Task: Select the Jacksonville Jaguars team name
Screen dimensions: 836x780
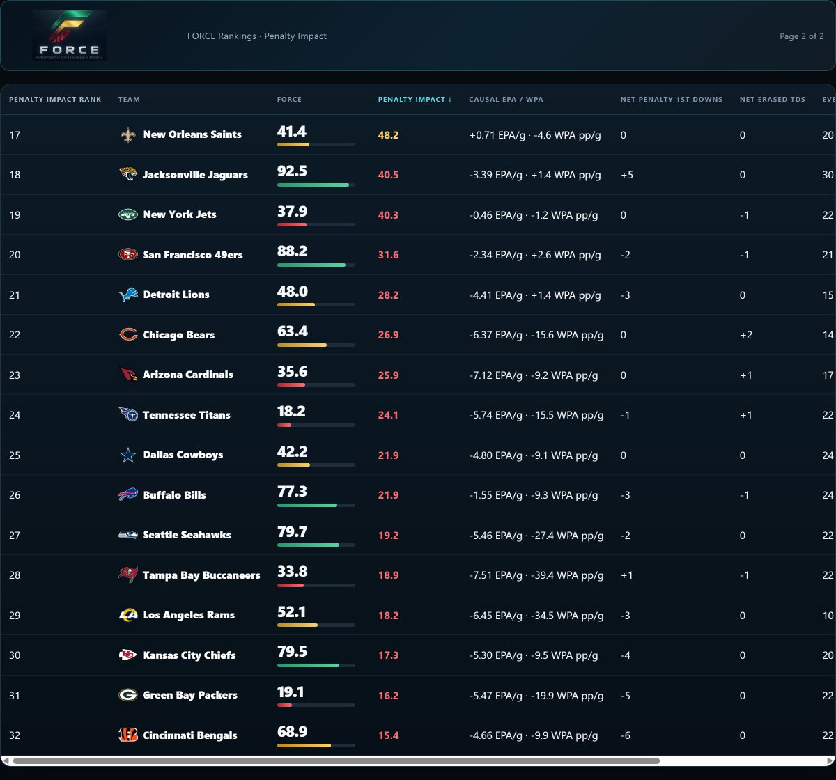Action: (x=195, y=175)
